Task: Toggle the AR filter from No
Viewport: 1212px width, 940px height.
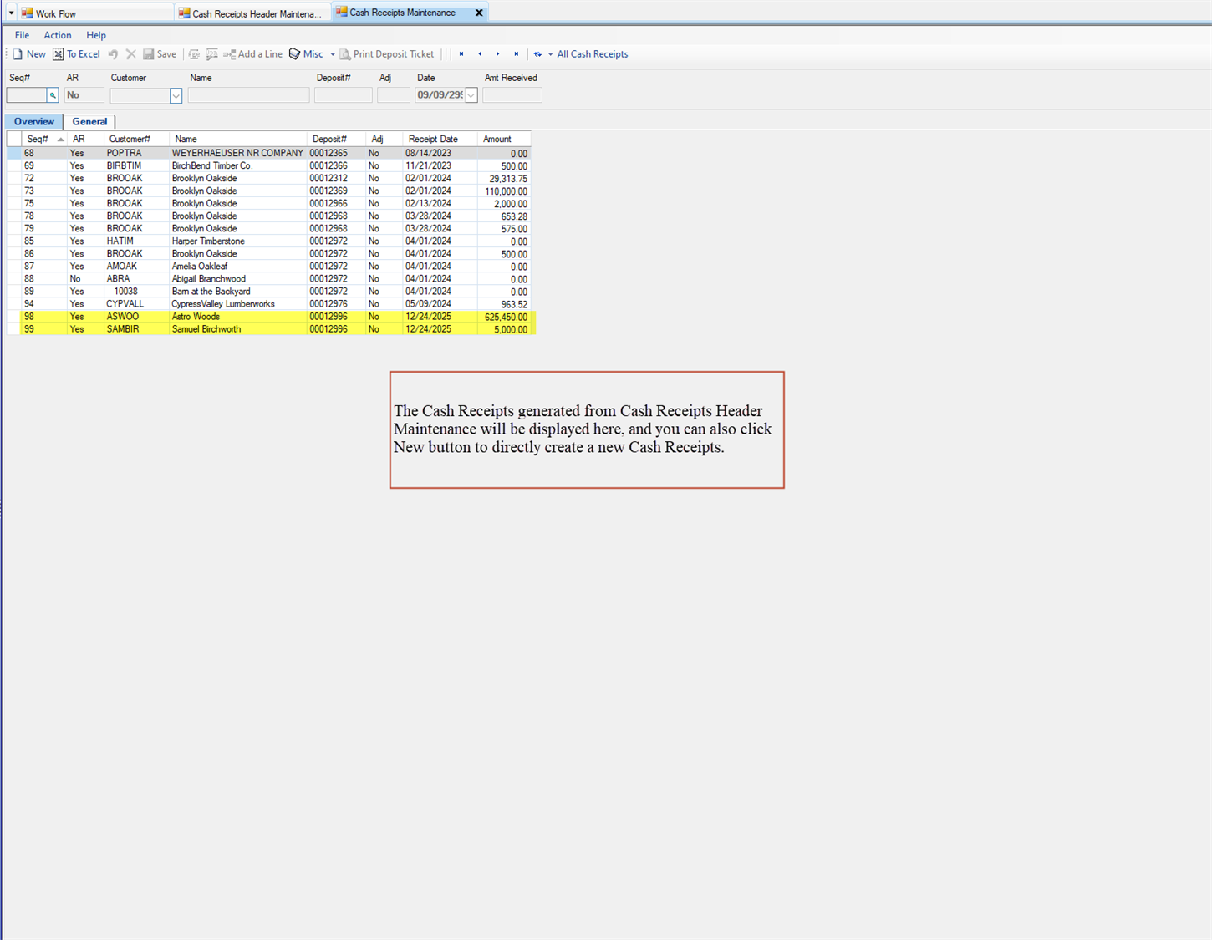Action: [x=84, y=94]
